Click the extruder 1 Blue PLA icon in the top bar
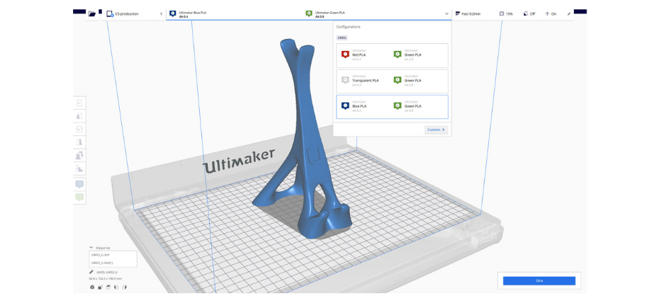Image resolution: width=652 pixels, height=303 pixels. 173,13
